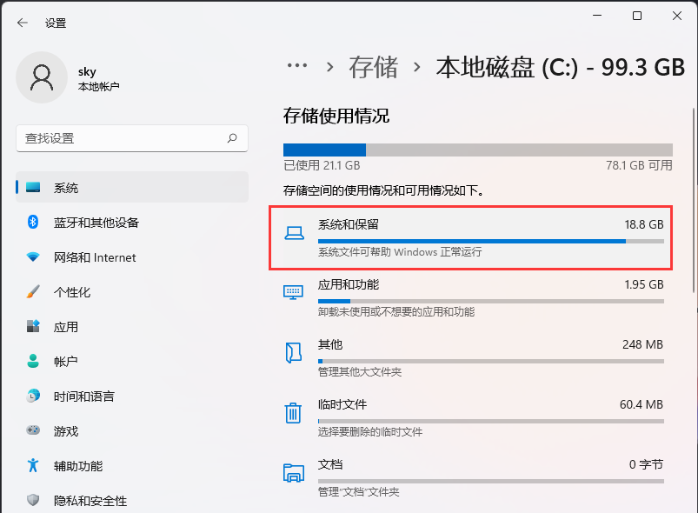698x513 pixels.
Task: Open the 存储 breadcrumb link
Action: (373, 65)
